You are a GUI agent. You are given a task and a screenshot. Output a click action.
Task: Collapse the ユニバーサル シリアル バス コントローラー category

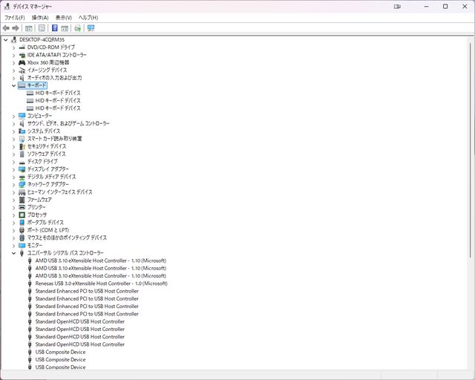click(x=13, y=253)
